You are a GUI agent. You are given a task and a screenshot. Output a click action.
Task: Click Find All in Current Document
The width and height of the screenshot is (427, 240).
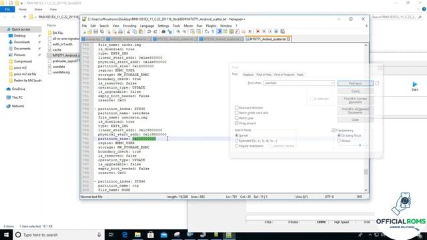click(356, 100)
